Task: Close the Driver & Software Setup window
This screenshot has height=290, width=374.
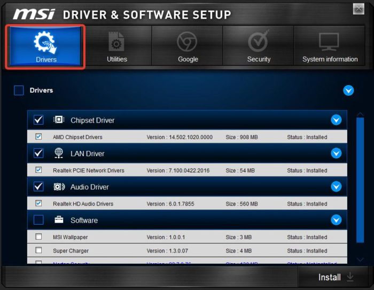Action: click(x=359, y=9)
